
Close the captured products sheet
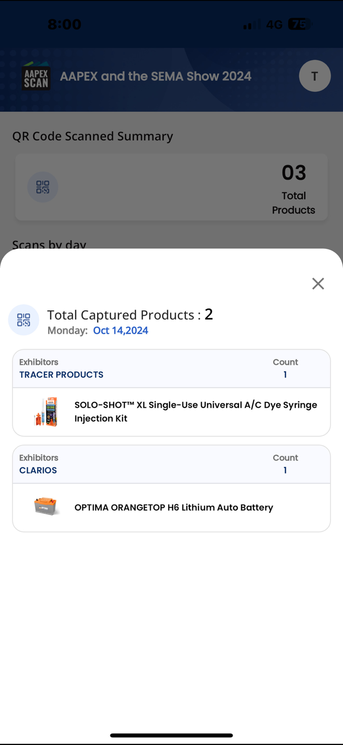(x=318, y=284)
